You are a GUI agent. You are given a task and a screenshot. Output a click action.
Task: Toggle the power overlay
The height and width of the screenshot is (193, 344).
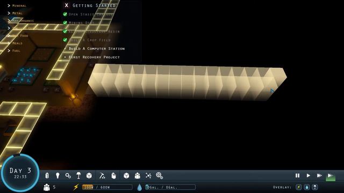point(299,187)
